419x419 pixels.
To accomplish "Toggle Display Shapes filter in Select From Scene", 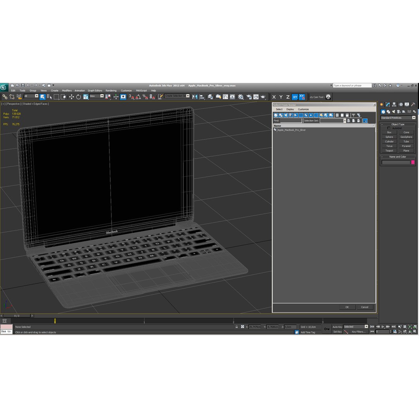I will [x=281, y=115].
